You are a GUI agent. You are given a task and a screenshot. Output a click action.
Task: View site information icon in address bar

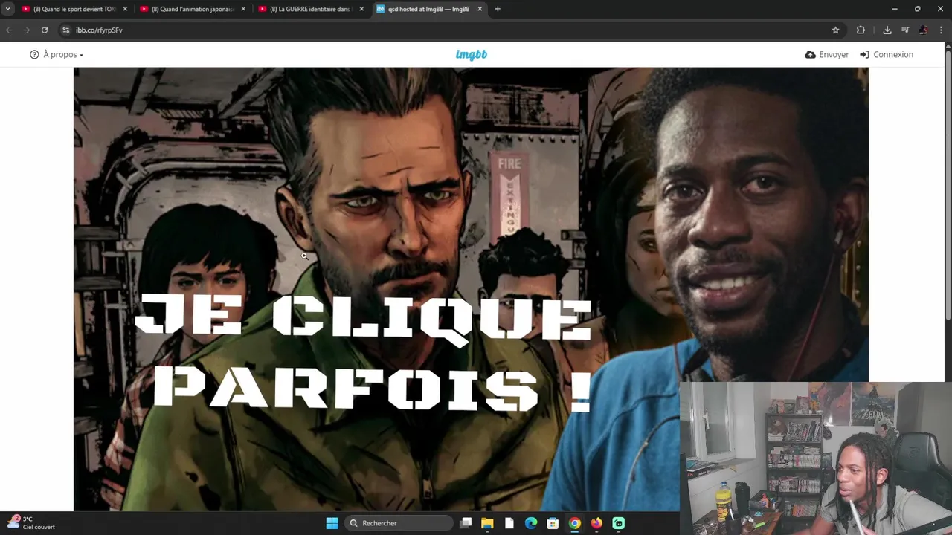66,30
